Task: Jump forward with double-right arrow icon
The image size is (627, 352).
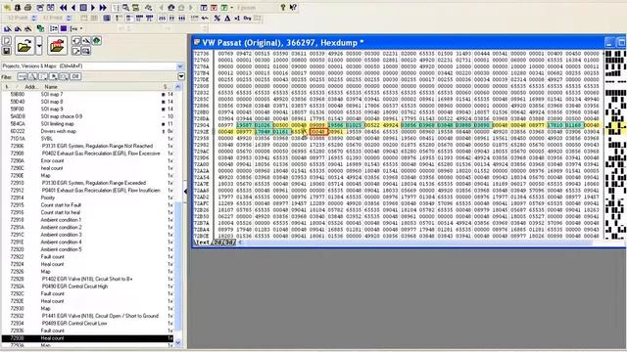Action: tap(103, 7)
